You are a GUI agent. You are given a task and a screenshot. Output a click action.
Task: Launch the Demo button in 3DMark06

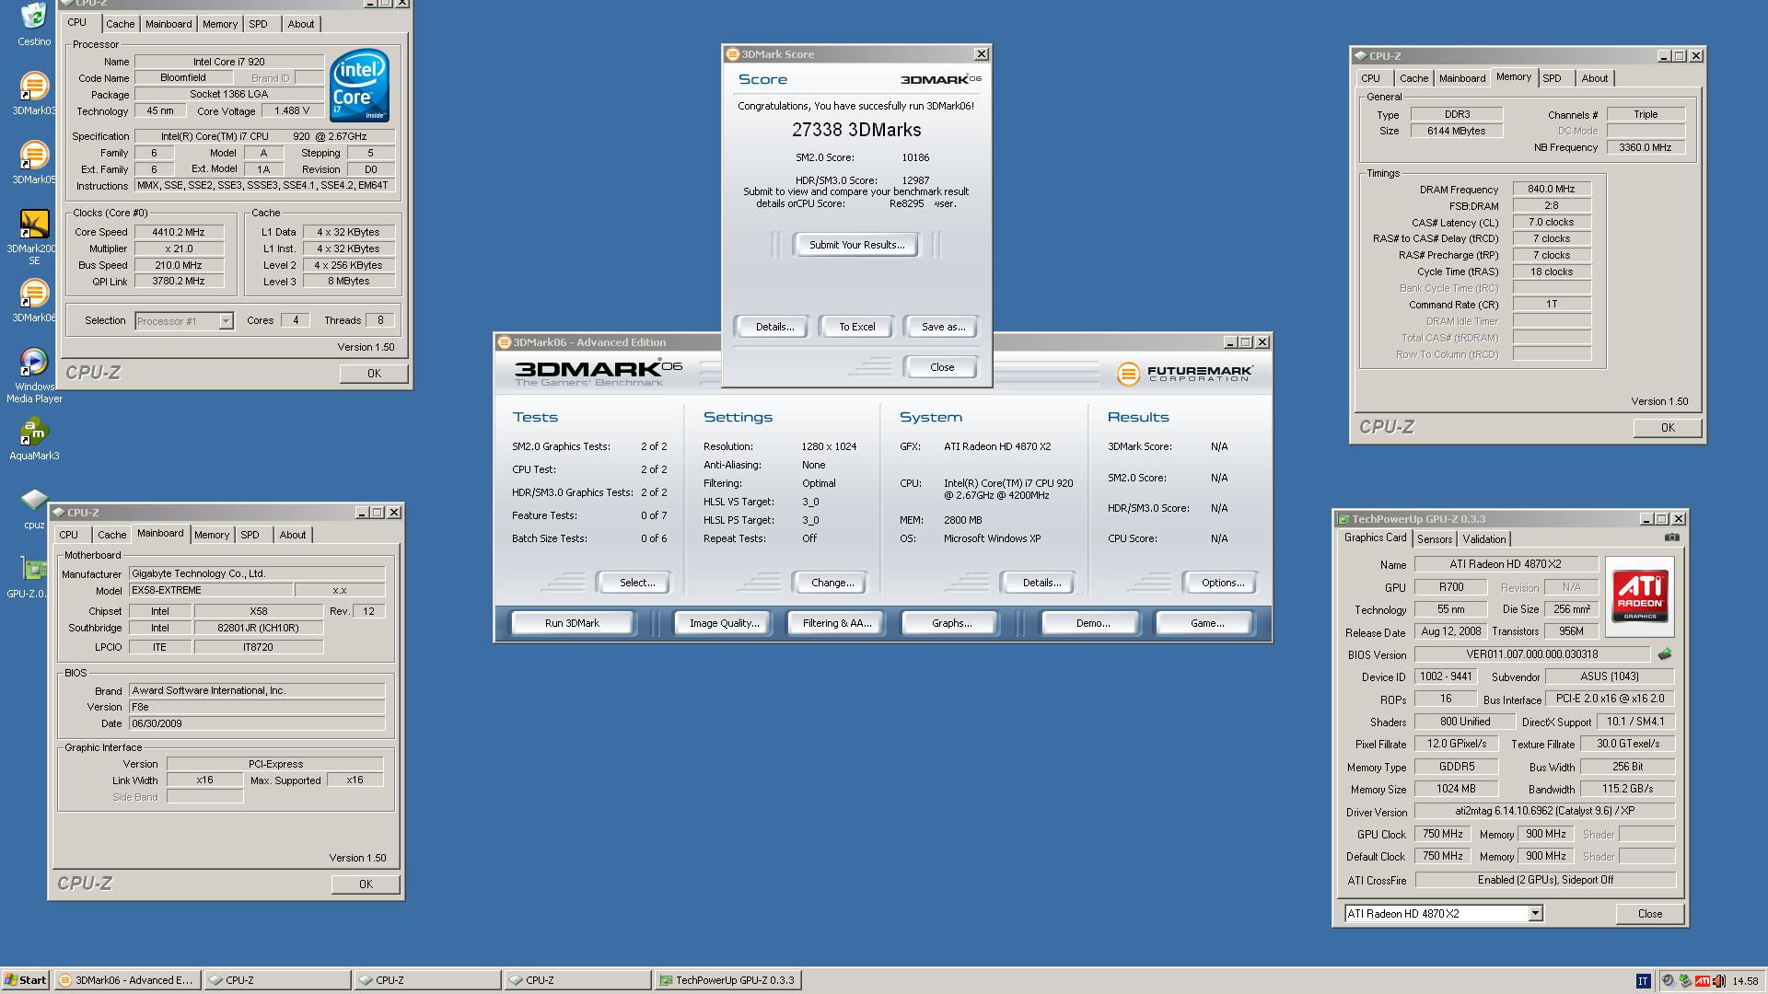click(x=1092, y=623)
